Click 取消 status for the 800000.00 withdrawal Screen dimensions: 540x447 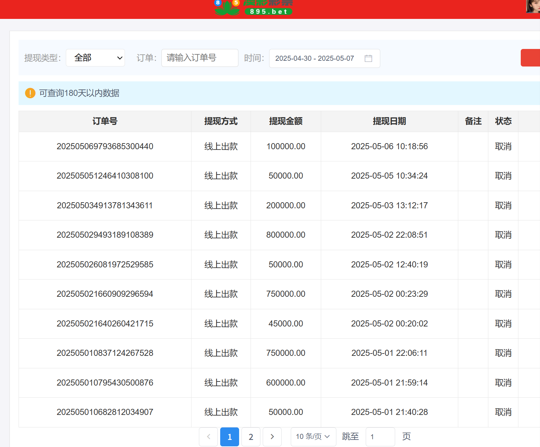pos(503,235)
